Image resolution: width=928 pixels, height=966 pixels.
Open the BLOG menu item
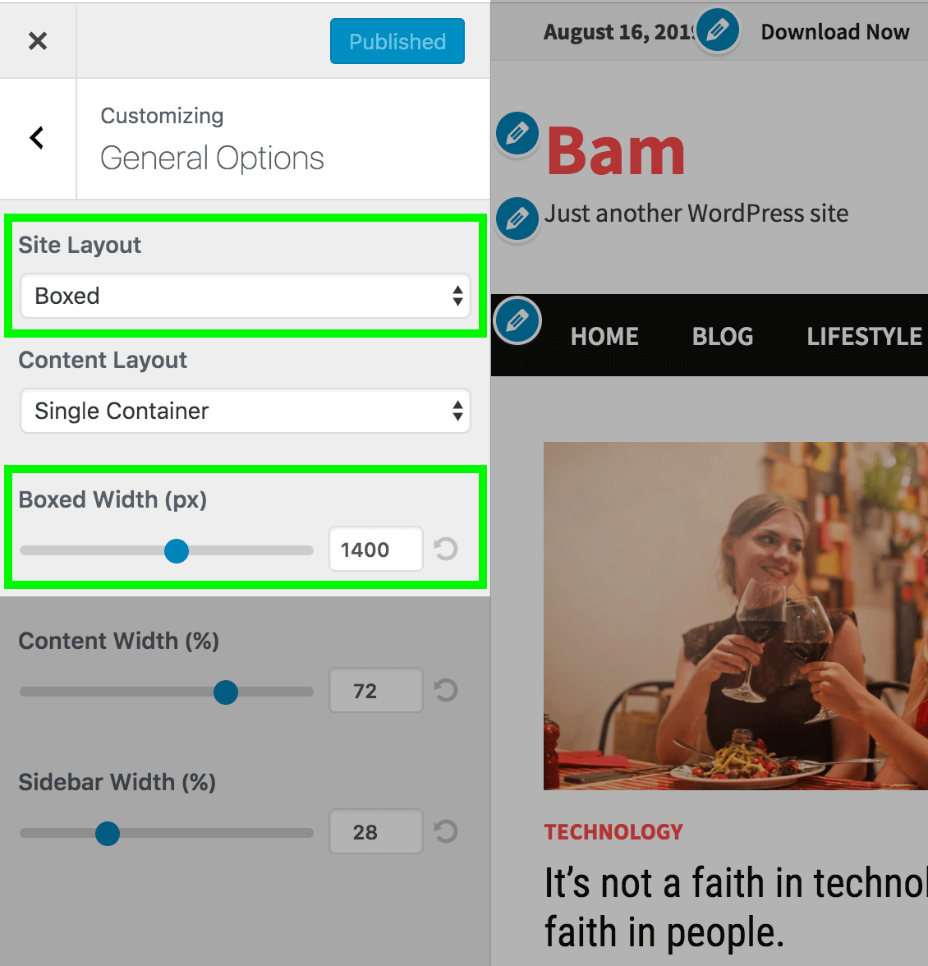point(723,337)
